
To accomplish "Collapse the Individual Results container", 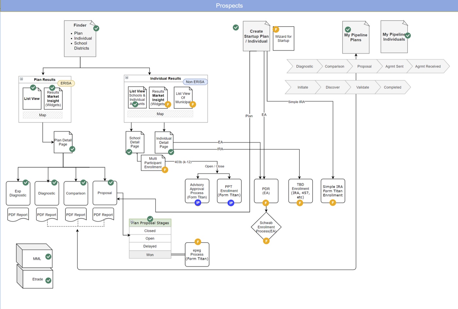I will [x=127, y=77].
